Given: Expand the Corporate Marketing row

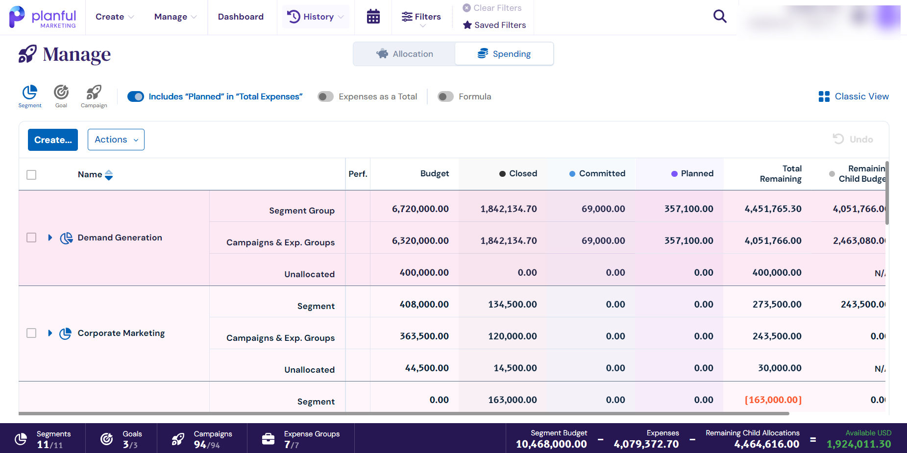Looking at the screenshot, I should pos(50,333).
